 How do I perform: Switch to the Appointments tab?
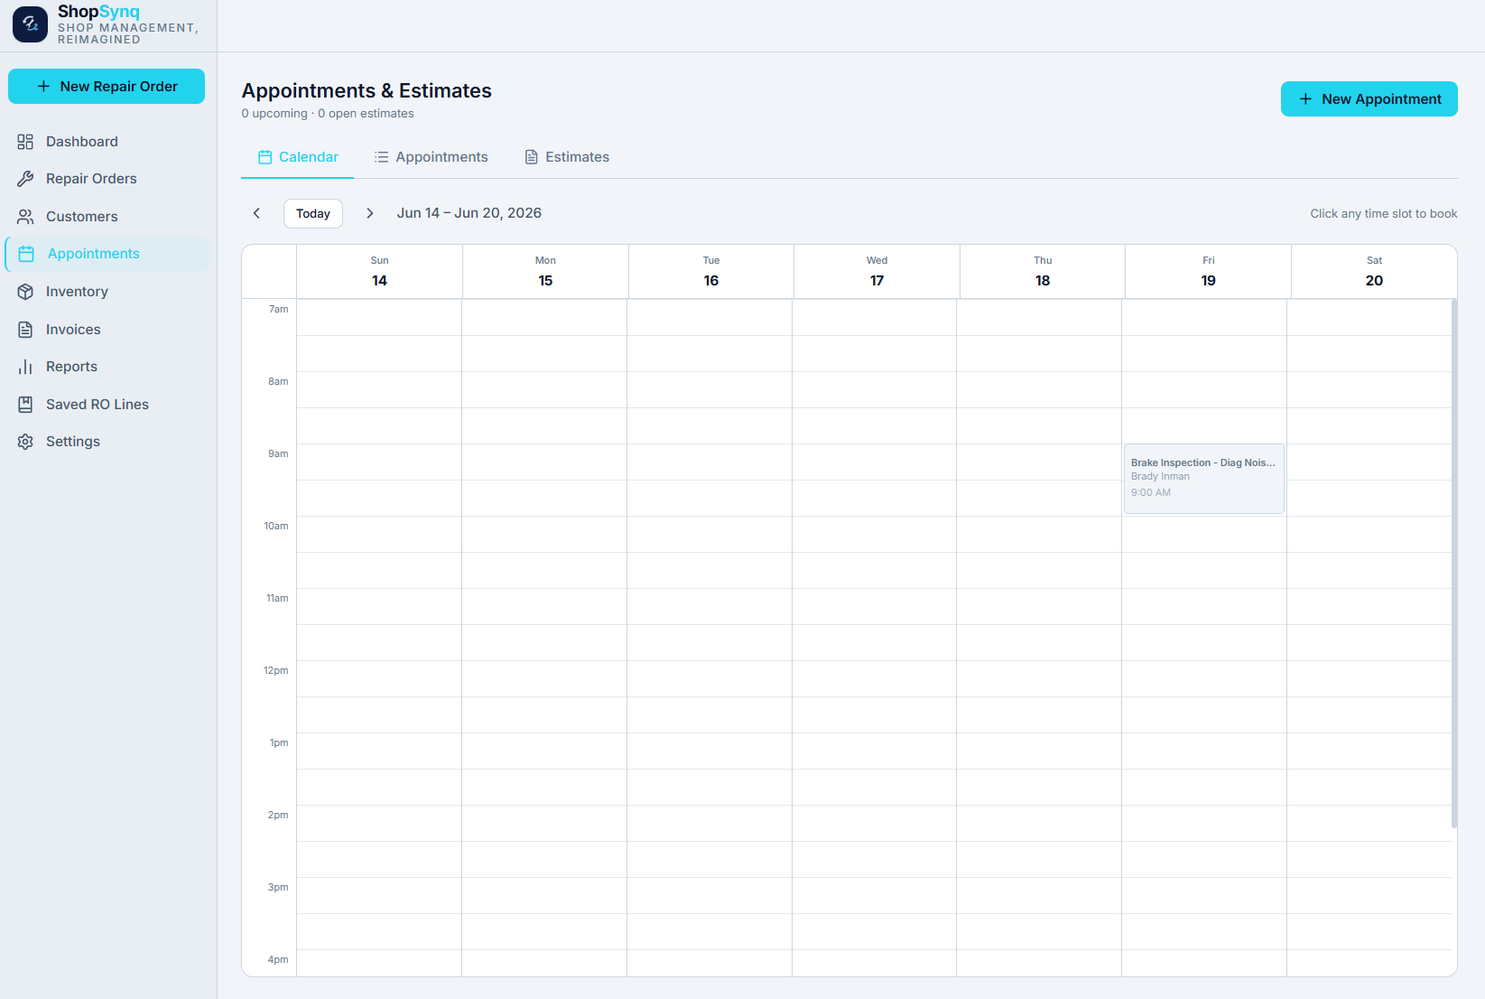click(432, 157)
